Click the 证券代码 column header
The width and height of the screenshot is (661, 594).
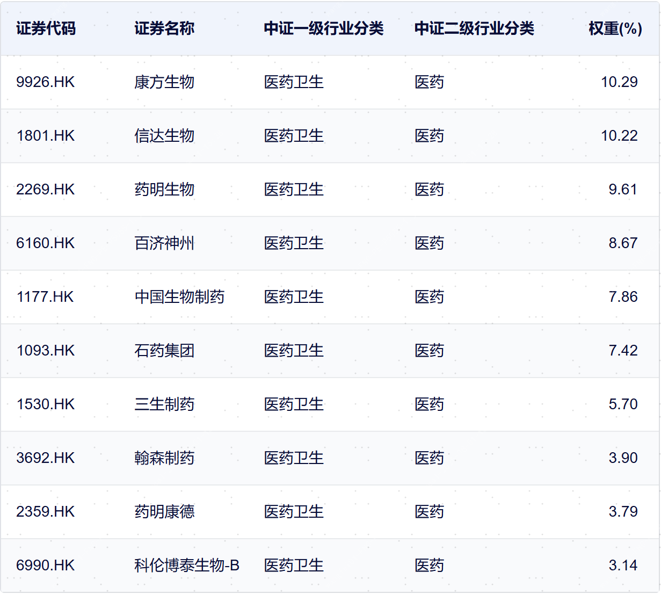coord(46,28)
